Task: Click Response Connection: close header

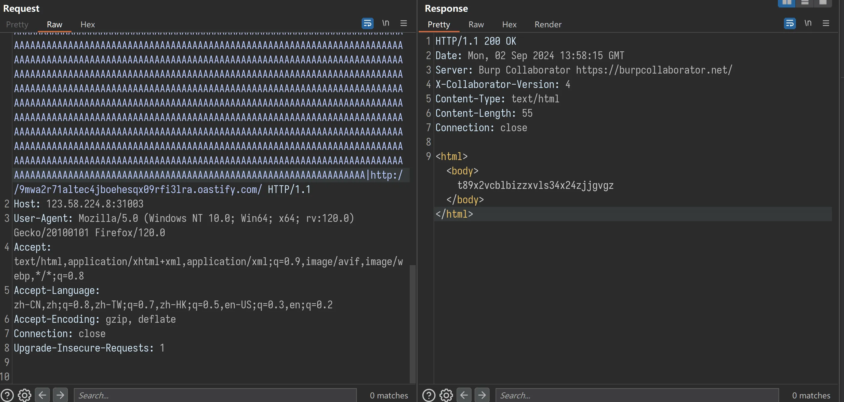Action: pyautogui.click(x=481, y=128)
